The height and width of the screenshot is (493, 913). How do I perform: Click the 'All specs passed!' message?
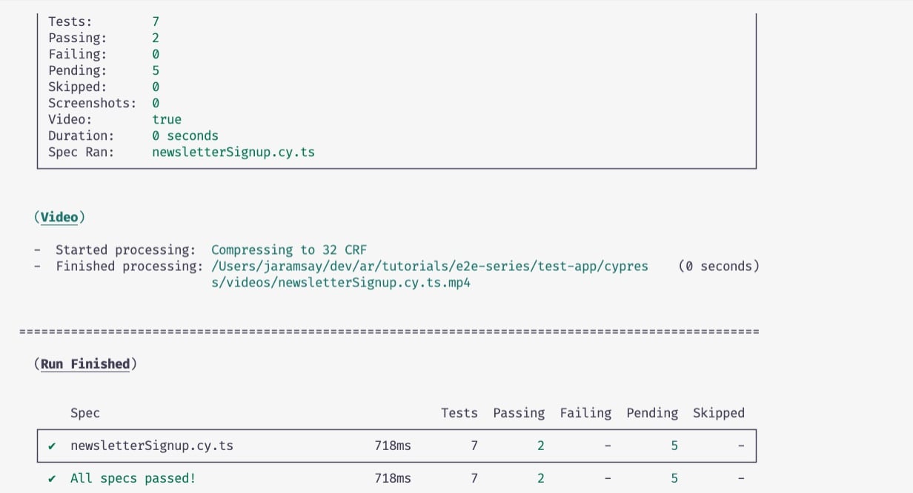coord(133,478)
